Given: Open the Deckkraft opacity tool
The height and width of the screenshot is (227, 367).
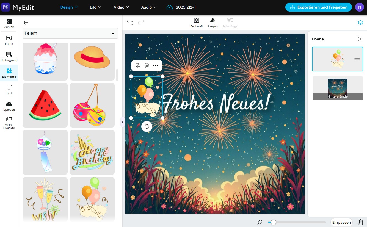Looking at the screenshot, I should 197,23.
